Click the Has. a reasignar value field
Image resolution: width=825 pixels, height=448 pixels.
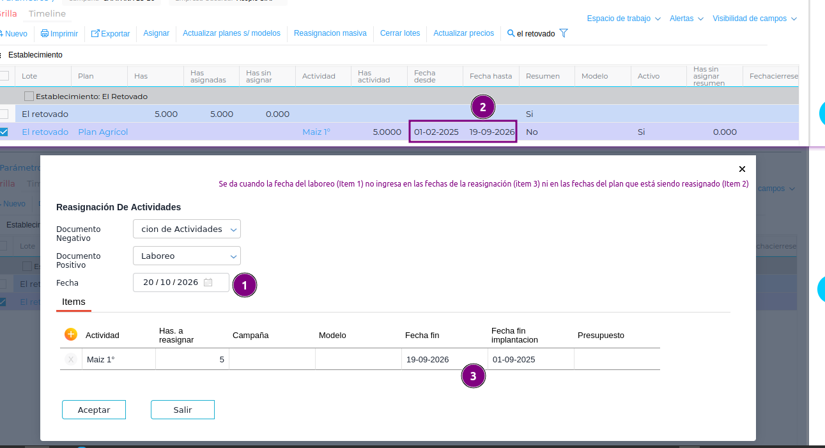(192, 359)
